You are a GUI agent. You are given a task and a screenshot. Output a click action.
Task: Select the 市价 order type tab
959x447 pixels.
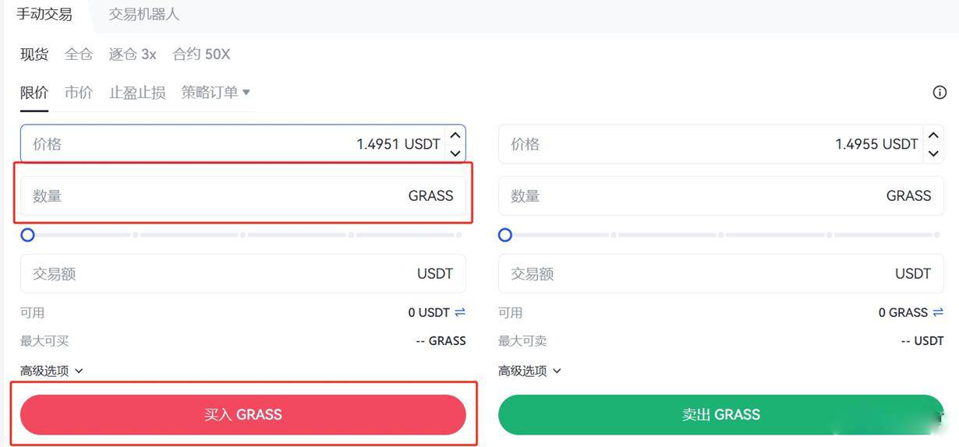pos(79,93)
